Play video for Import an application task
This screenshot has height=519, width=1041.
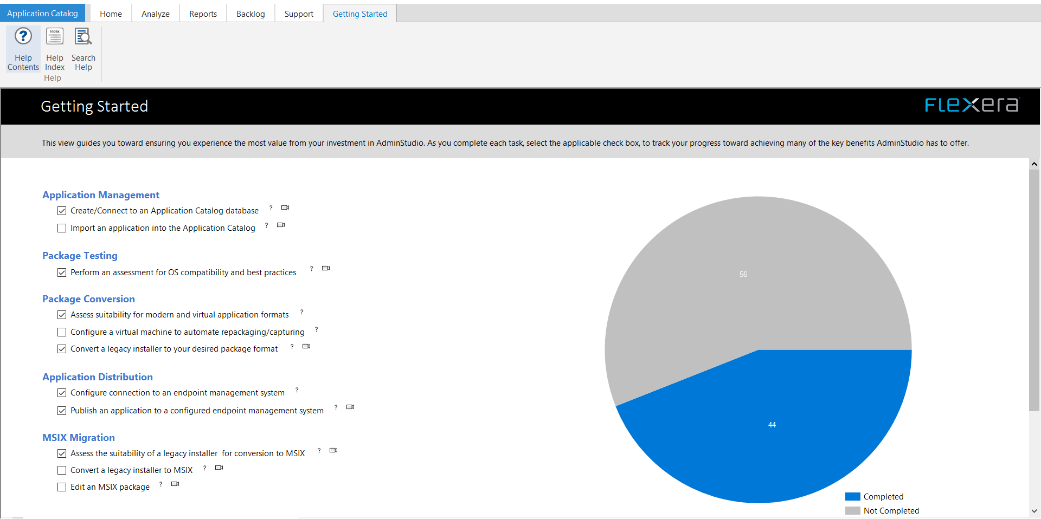(281, 225)
